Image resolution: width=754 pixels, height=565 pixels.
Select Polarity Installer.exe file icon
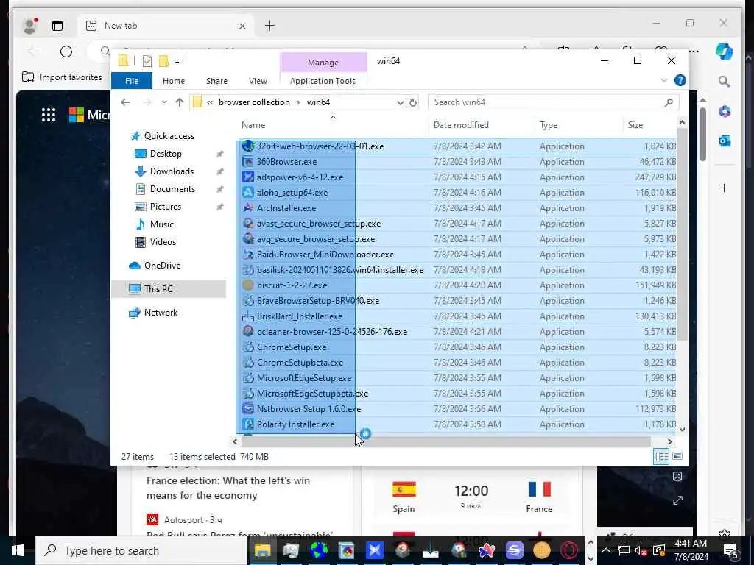coord(248,424)
